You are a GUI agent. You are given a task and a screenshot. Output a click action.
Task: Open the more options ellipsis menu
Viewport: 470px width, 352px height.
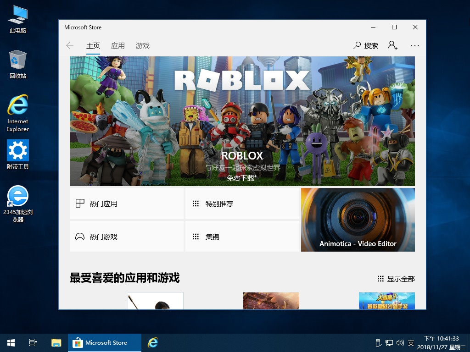click(415, 46)
